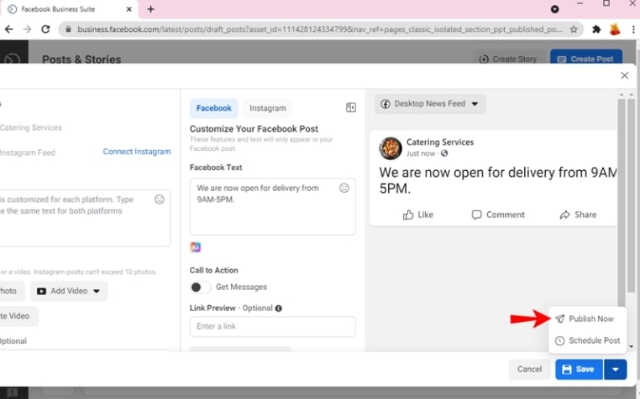Click the Enter a link field
The image size is (640, 399).
tap(273, 326)
